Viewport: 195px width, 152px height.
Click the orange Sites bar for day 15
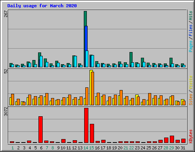(x=93, y=89)
